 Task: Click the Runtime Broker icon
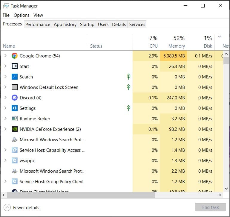[x=15, y=119]
